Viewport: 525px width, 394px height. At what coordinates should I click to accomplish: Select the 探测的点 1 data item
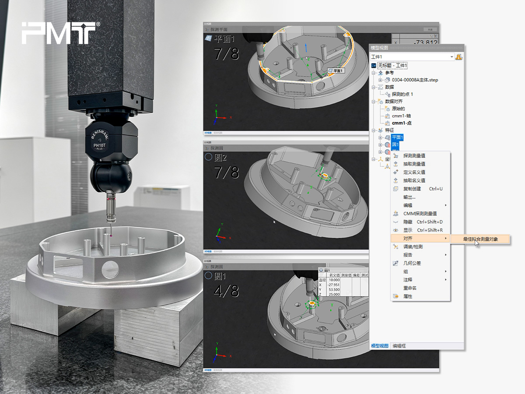(x=402, y=94)
